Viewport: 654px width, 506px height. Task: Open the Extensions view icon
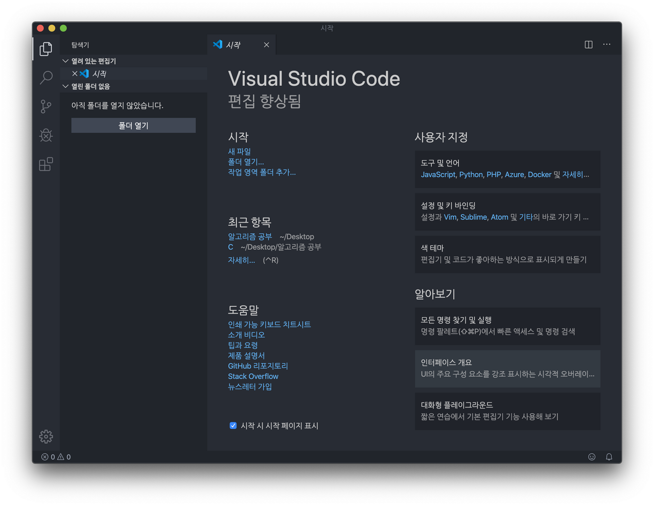pos(46,164)
